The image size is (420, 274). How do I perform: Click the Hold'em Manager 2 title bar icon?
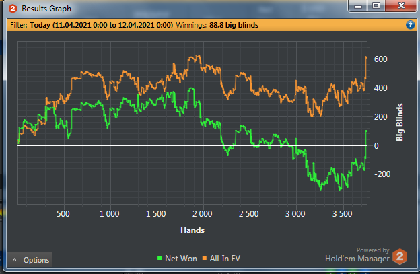(x=13, y=9)
